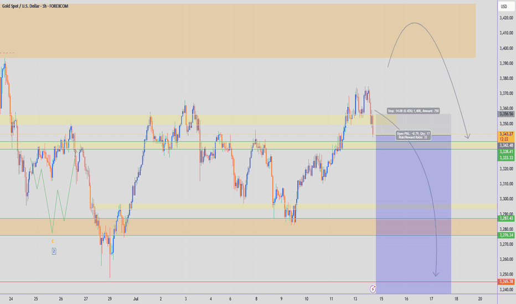This screenshot has width=516, height=304.
Task: Click date 18 on the time axis
Action: click(x=456, y=298)
